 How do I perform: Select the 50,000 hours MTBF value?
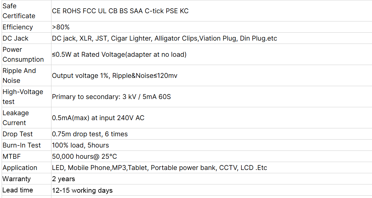point(84,156)
